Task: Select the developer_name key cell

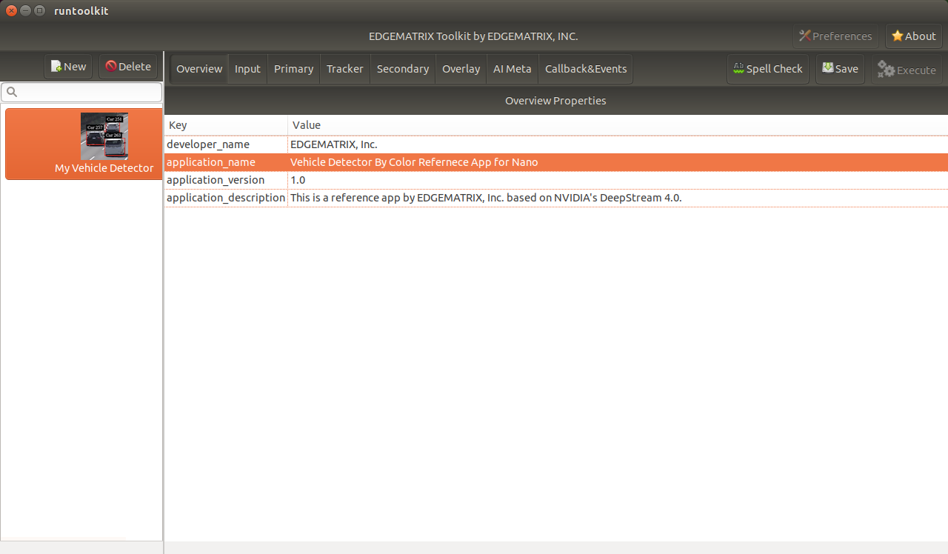Action: pyautogui.click(x=226, y=144)
